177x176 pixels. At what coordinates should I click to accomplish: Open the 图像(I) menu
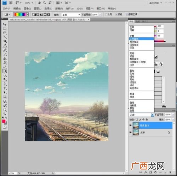[x=27, y=8]
